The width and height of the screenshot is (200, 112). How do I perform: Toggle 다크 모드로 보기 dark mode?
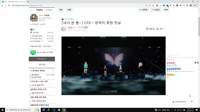179,102
